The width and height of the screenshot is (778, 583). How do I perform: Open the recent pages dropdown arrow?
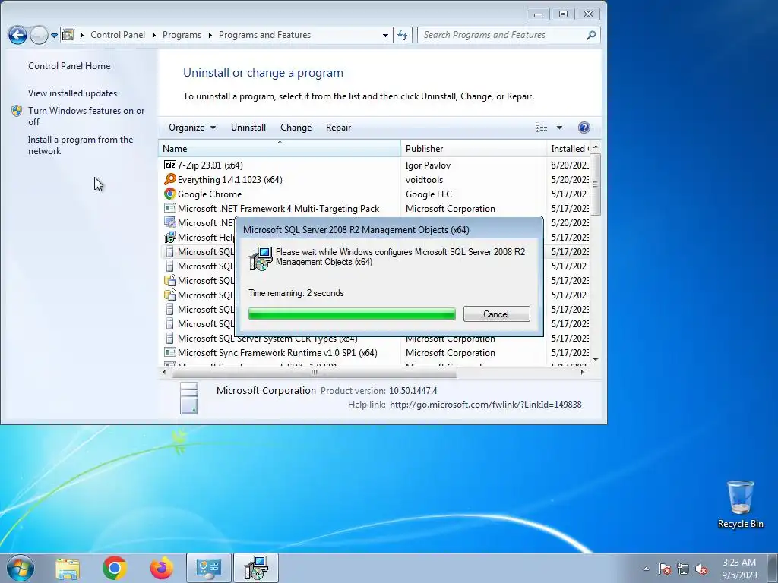(x=54, y=35)
